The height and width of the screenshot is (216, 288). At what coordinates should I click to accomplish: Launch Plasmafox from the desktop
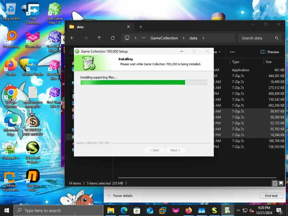pyautogui.click(x=33, y=39)
